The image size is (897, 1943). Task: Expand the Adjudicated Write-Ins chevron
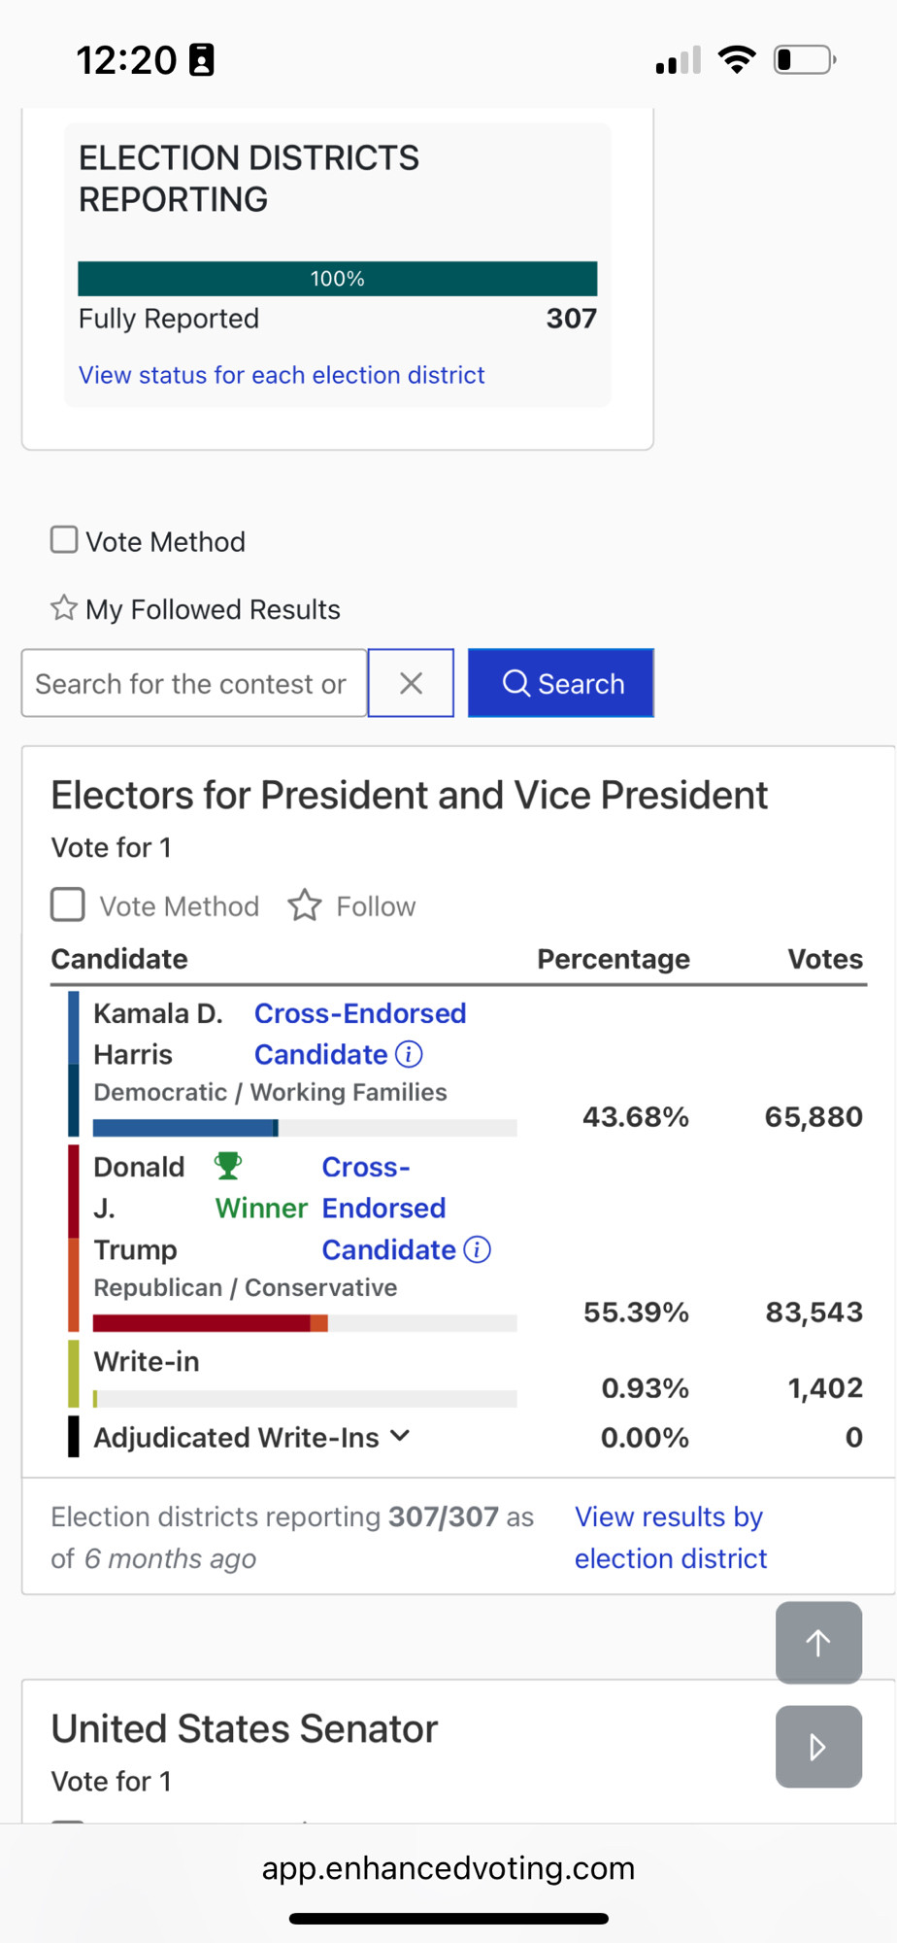click(400, 1435)
